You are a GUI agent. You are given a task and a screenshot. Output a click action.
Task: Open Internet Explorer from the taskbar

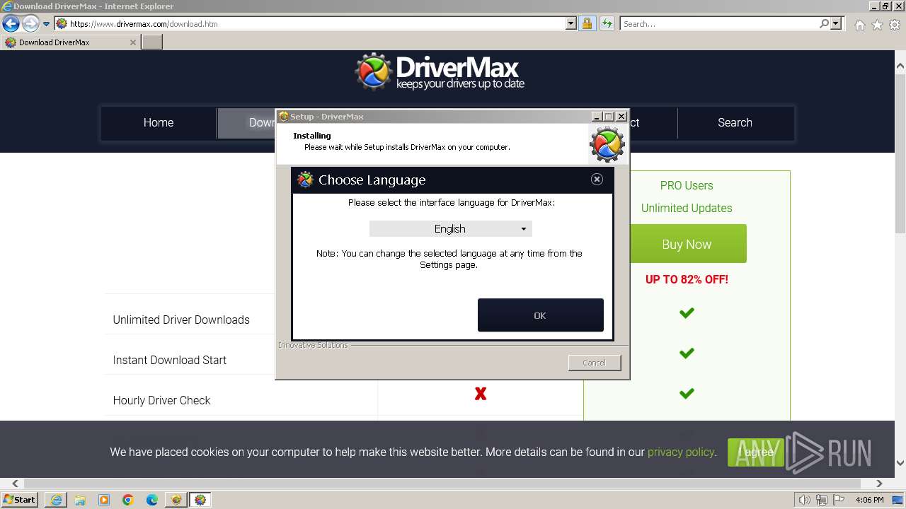pyautogui.click(x=56, y=500)
